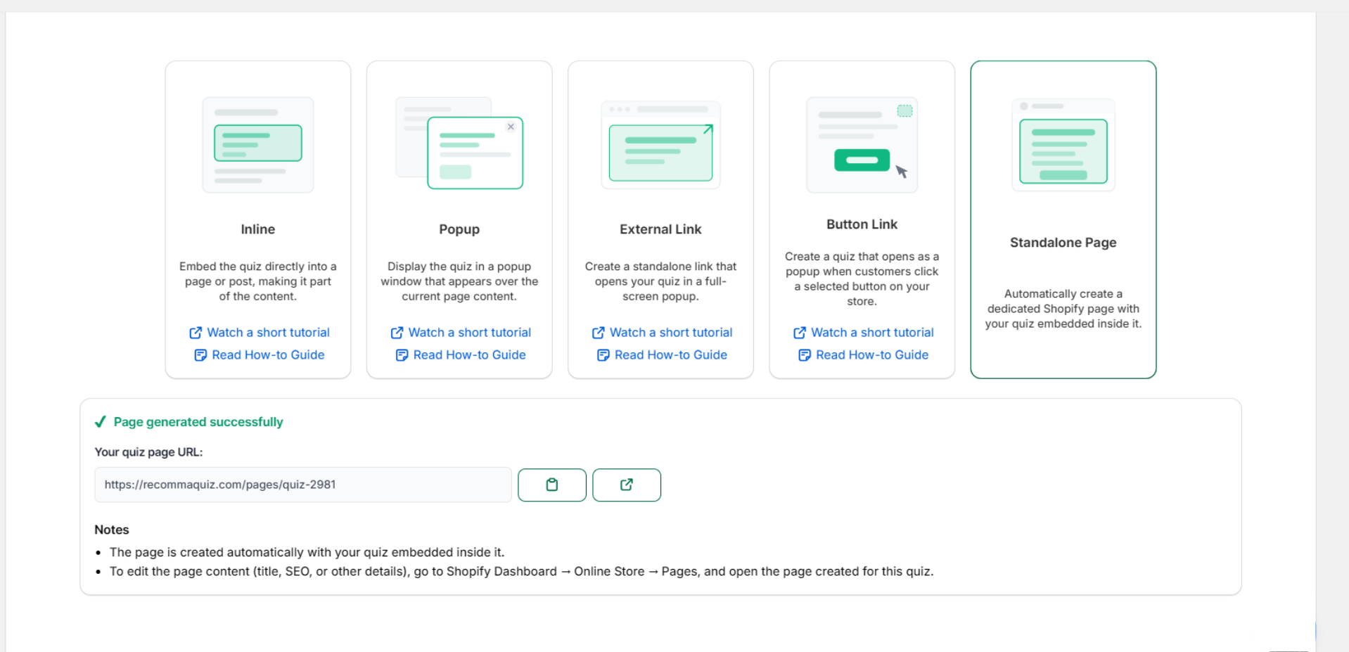This screenshot has width=1349, height=652.
Task: Pick the External Link option title
Action: click(660, 229)
